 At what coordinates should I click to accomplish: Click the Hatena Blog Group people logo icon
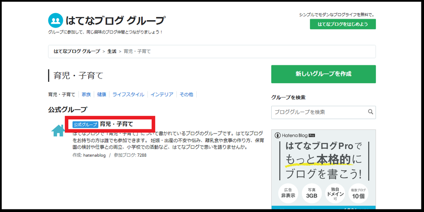click(x=56, y=21)
